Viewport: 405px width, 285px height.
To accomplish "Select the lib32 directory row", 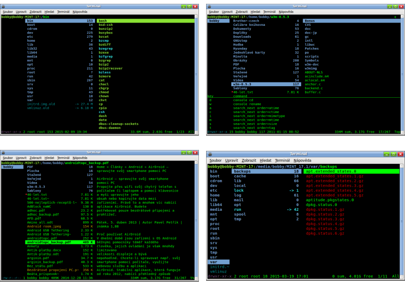I will pyautogui.click(x=60, y=49).
